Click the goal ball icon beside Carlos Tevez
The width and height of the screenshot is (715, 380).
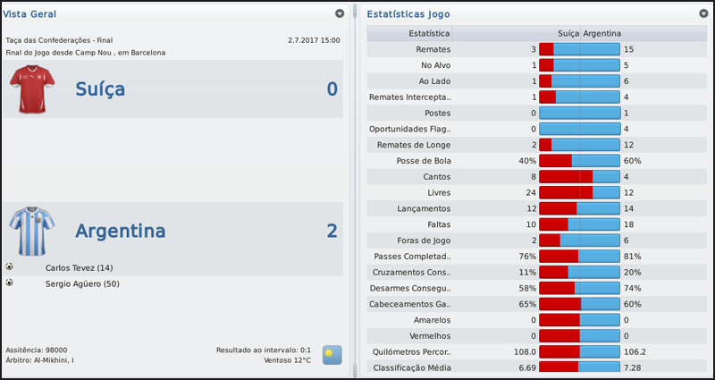(10, 266)
